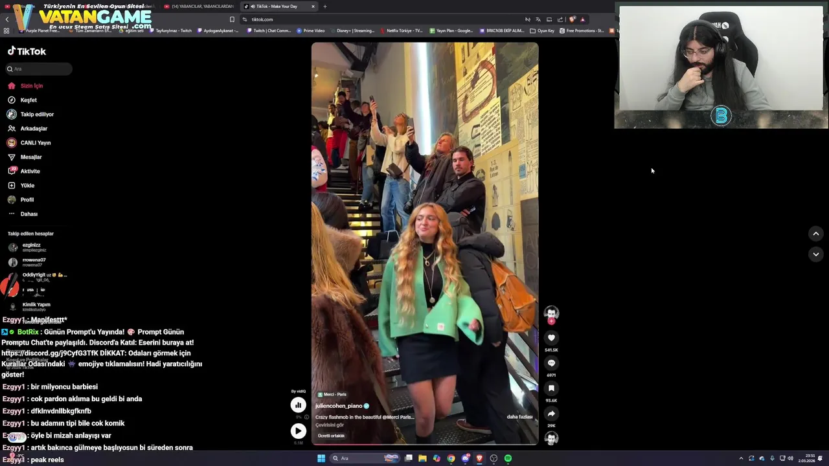Viewport: 829px width, 466px height.
Task: Click the Yükle upload item
Action: [21, 185]
